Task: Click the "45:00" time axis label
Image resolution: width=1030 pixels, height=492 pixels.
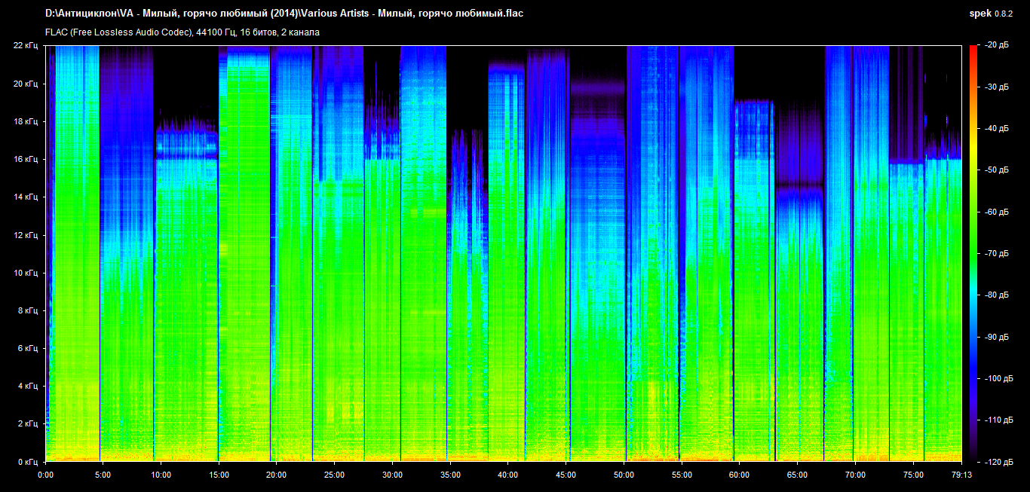Action: 566,475
